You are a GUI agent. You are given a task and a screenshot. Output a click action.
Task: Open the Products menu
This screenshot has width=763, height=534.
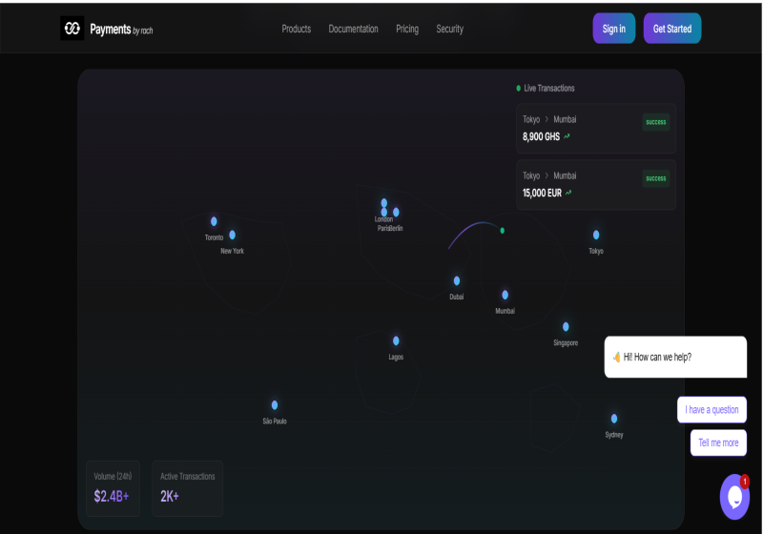tap(297, 29)
